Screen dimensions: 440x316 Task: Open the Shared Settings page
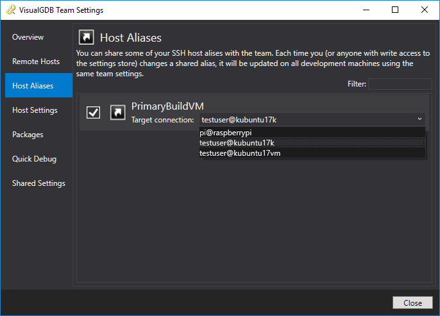coord(38,183)
